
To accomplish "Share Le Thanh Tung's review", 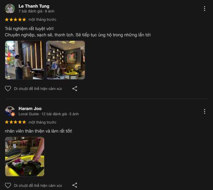I will click(75, 89).
